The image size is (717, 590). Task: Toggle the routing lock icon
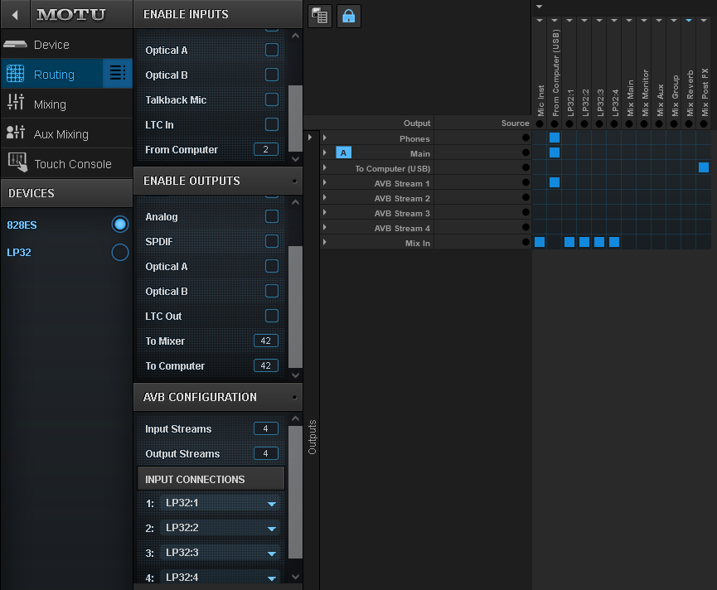(348, 17)
